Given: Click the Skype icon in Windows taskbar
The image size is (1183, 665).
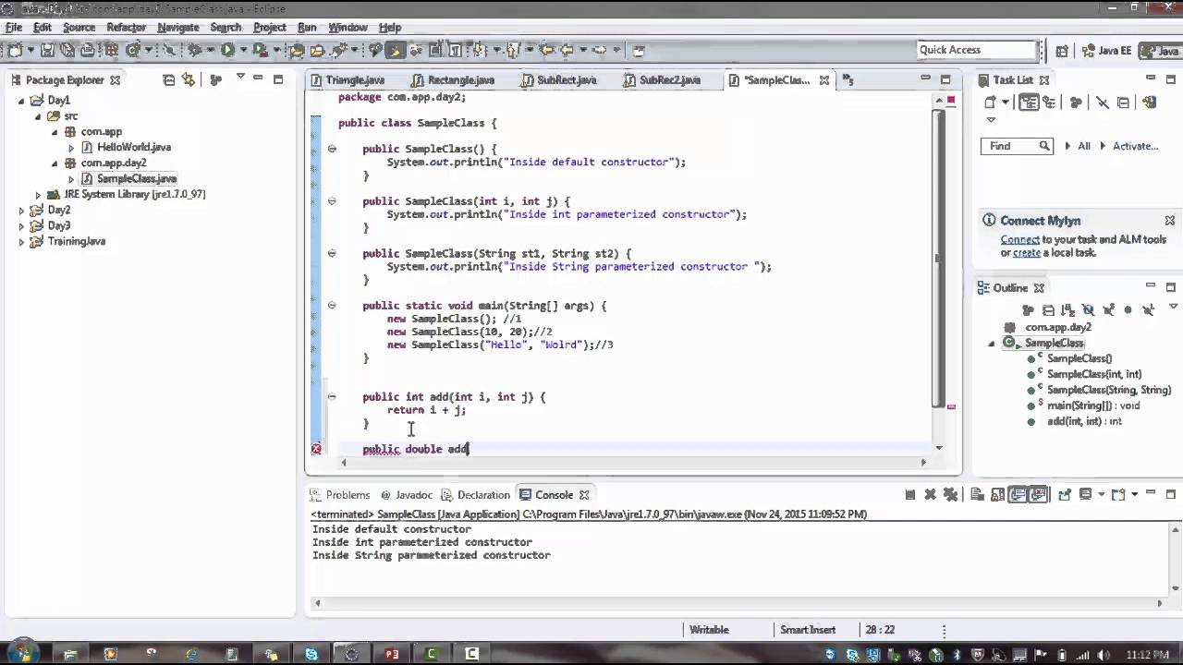Looking at the screenshot, I should [311, 654].
